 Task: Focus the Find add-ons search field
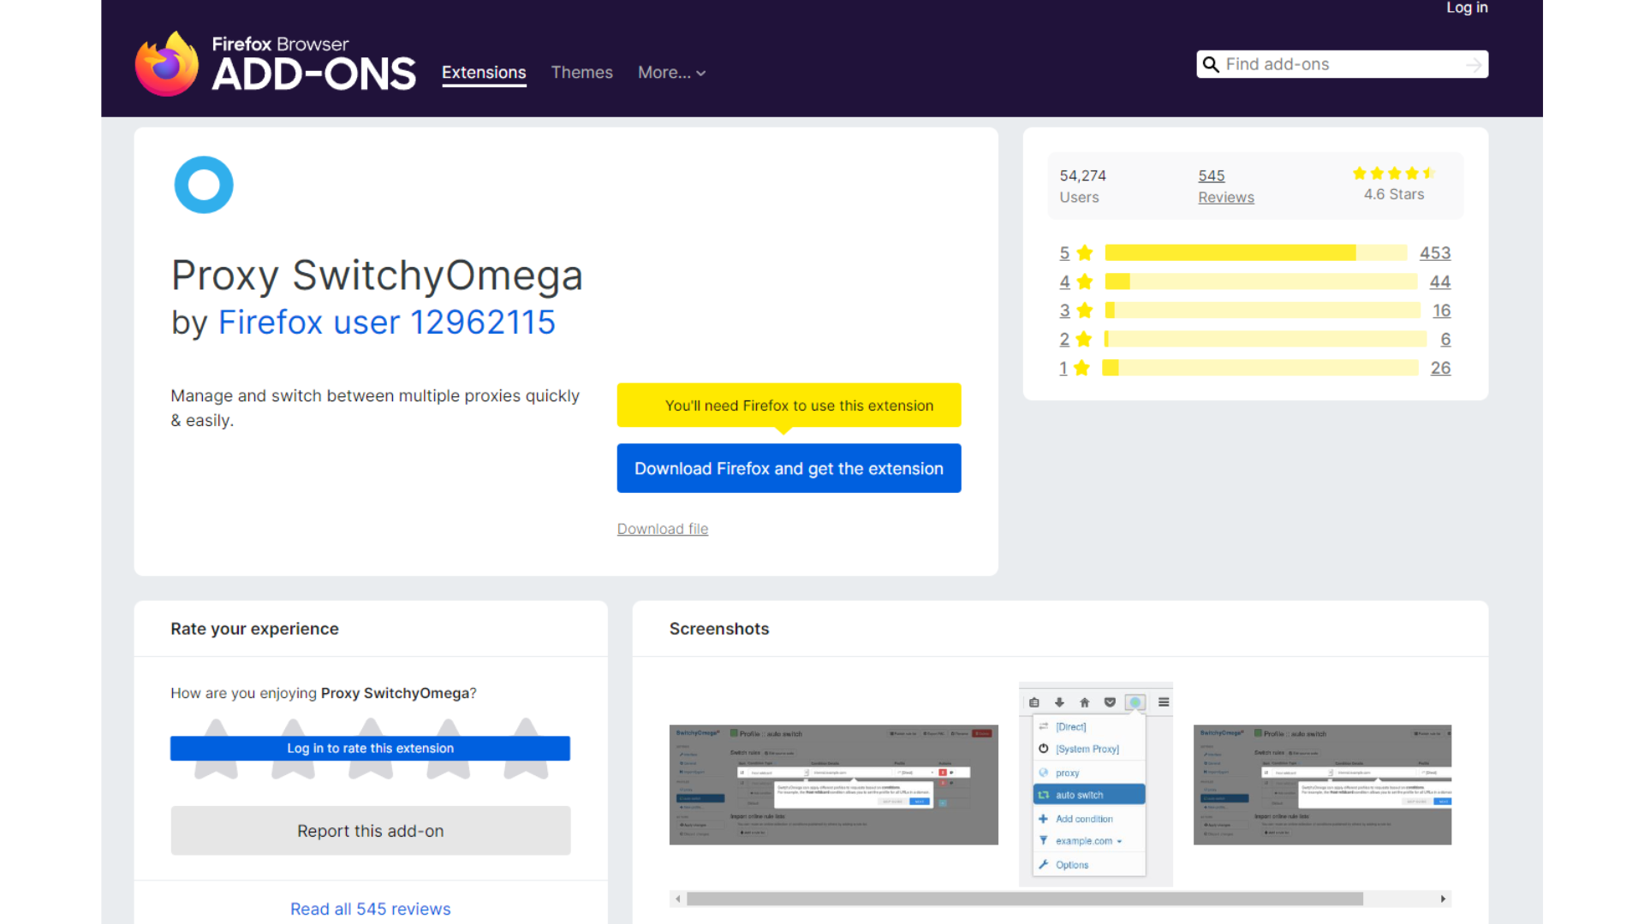1342,64
